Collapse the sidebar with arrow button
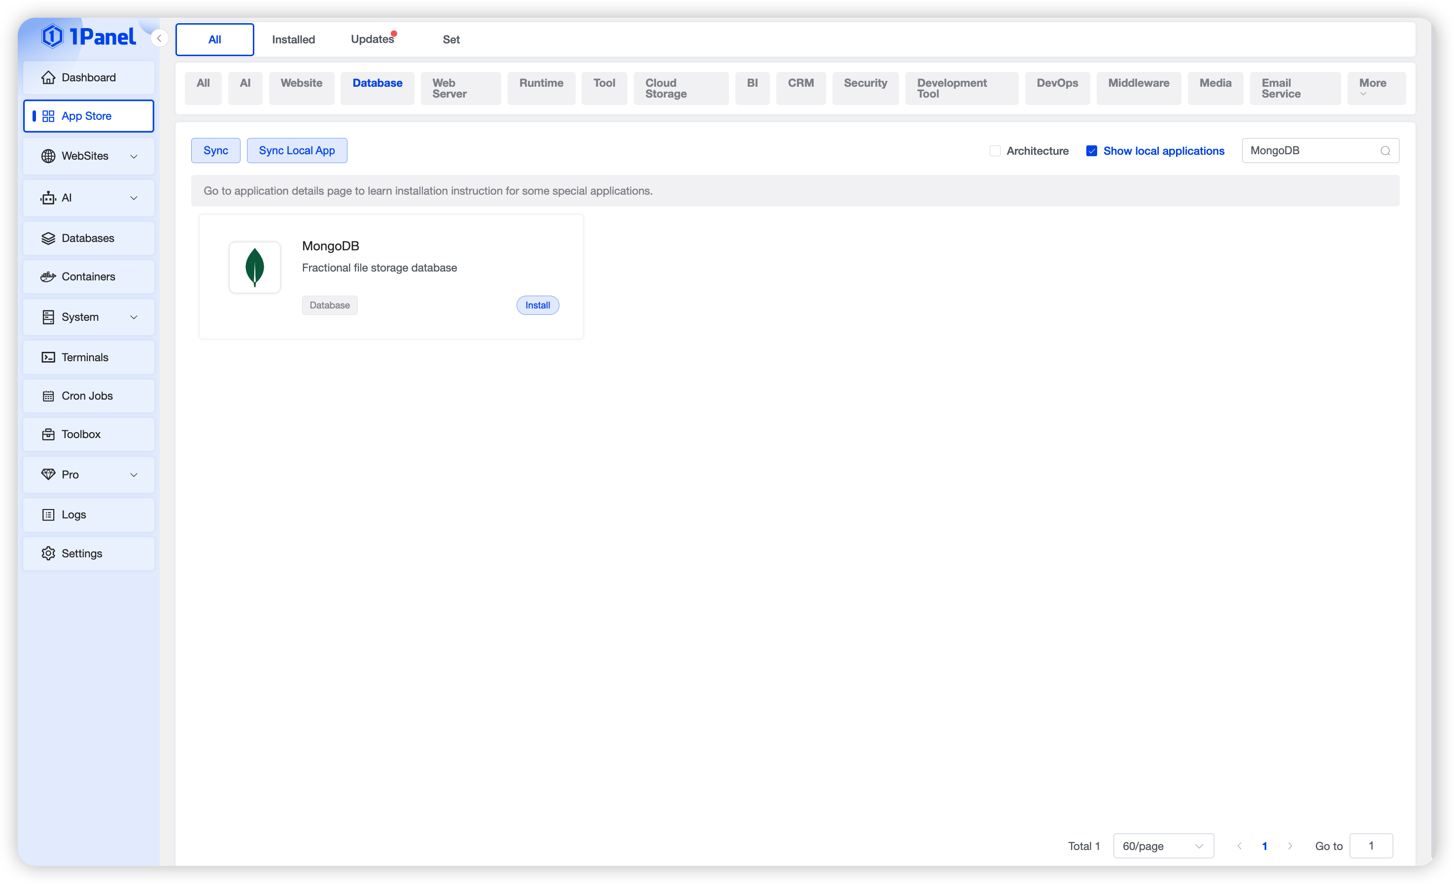 pyautogui.click(x=159, y=38)
